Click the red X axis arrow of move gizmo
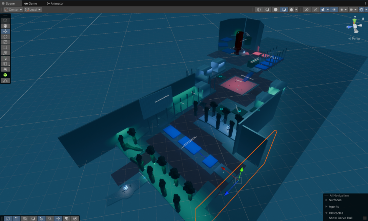 [223, 169]
